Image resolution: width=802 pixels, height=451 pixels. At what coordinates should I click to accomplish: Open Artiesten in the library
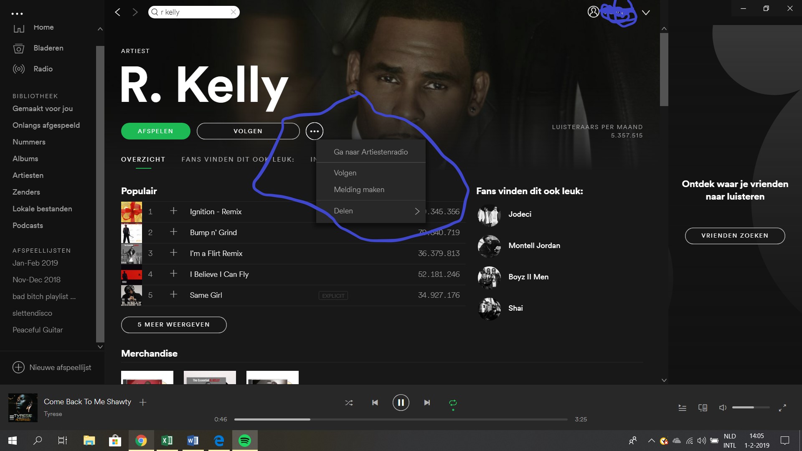pos(28,175)
